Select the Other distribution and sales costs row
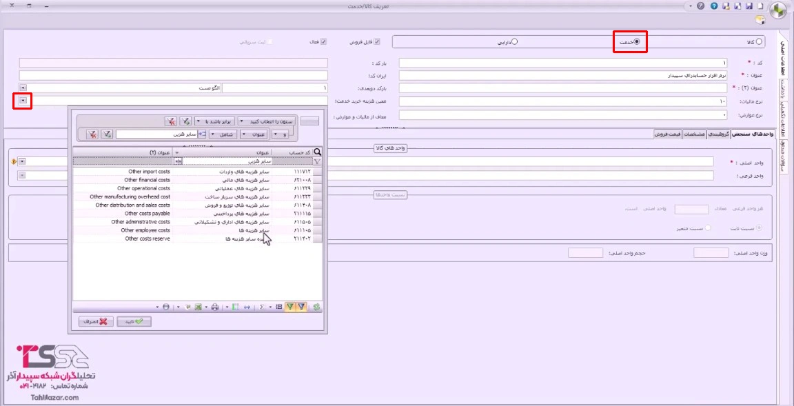 coord(198,205)
